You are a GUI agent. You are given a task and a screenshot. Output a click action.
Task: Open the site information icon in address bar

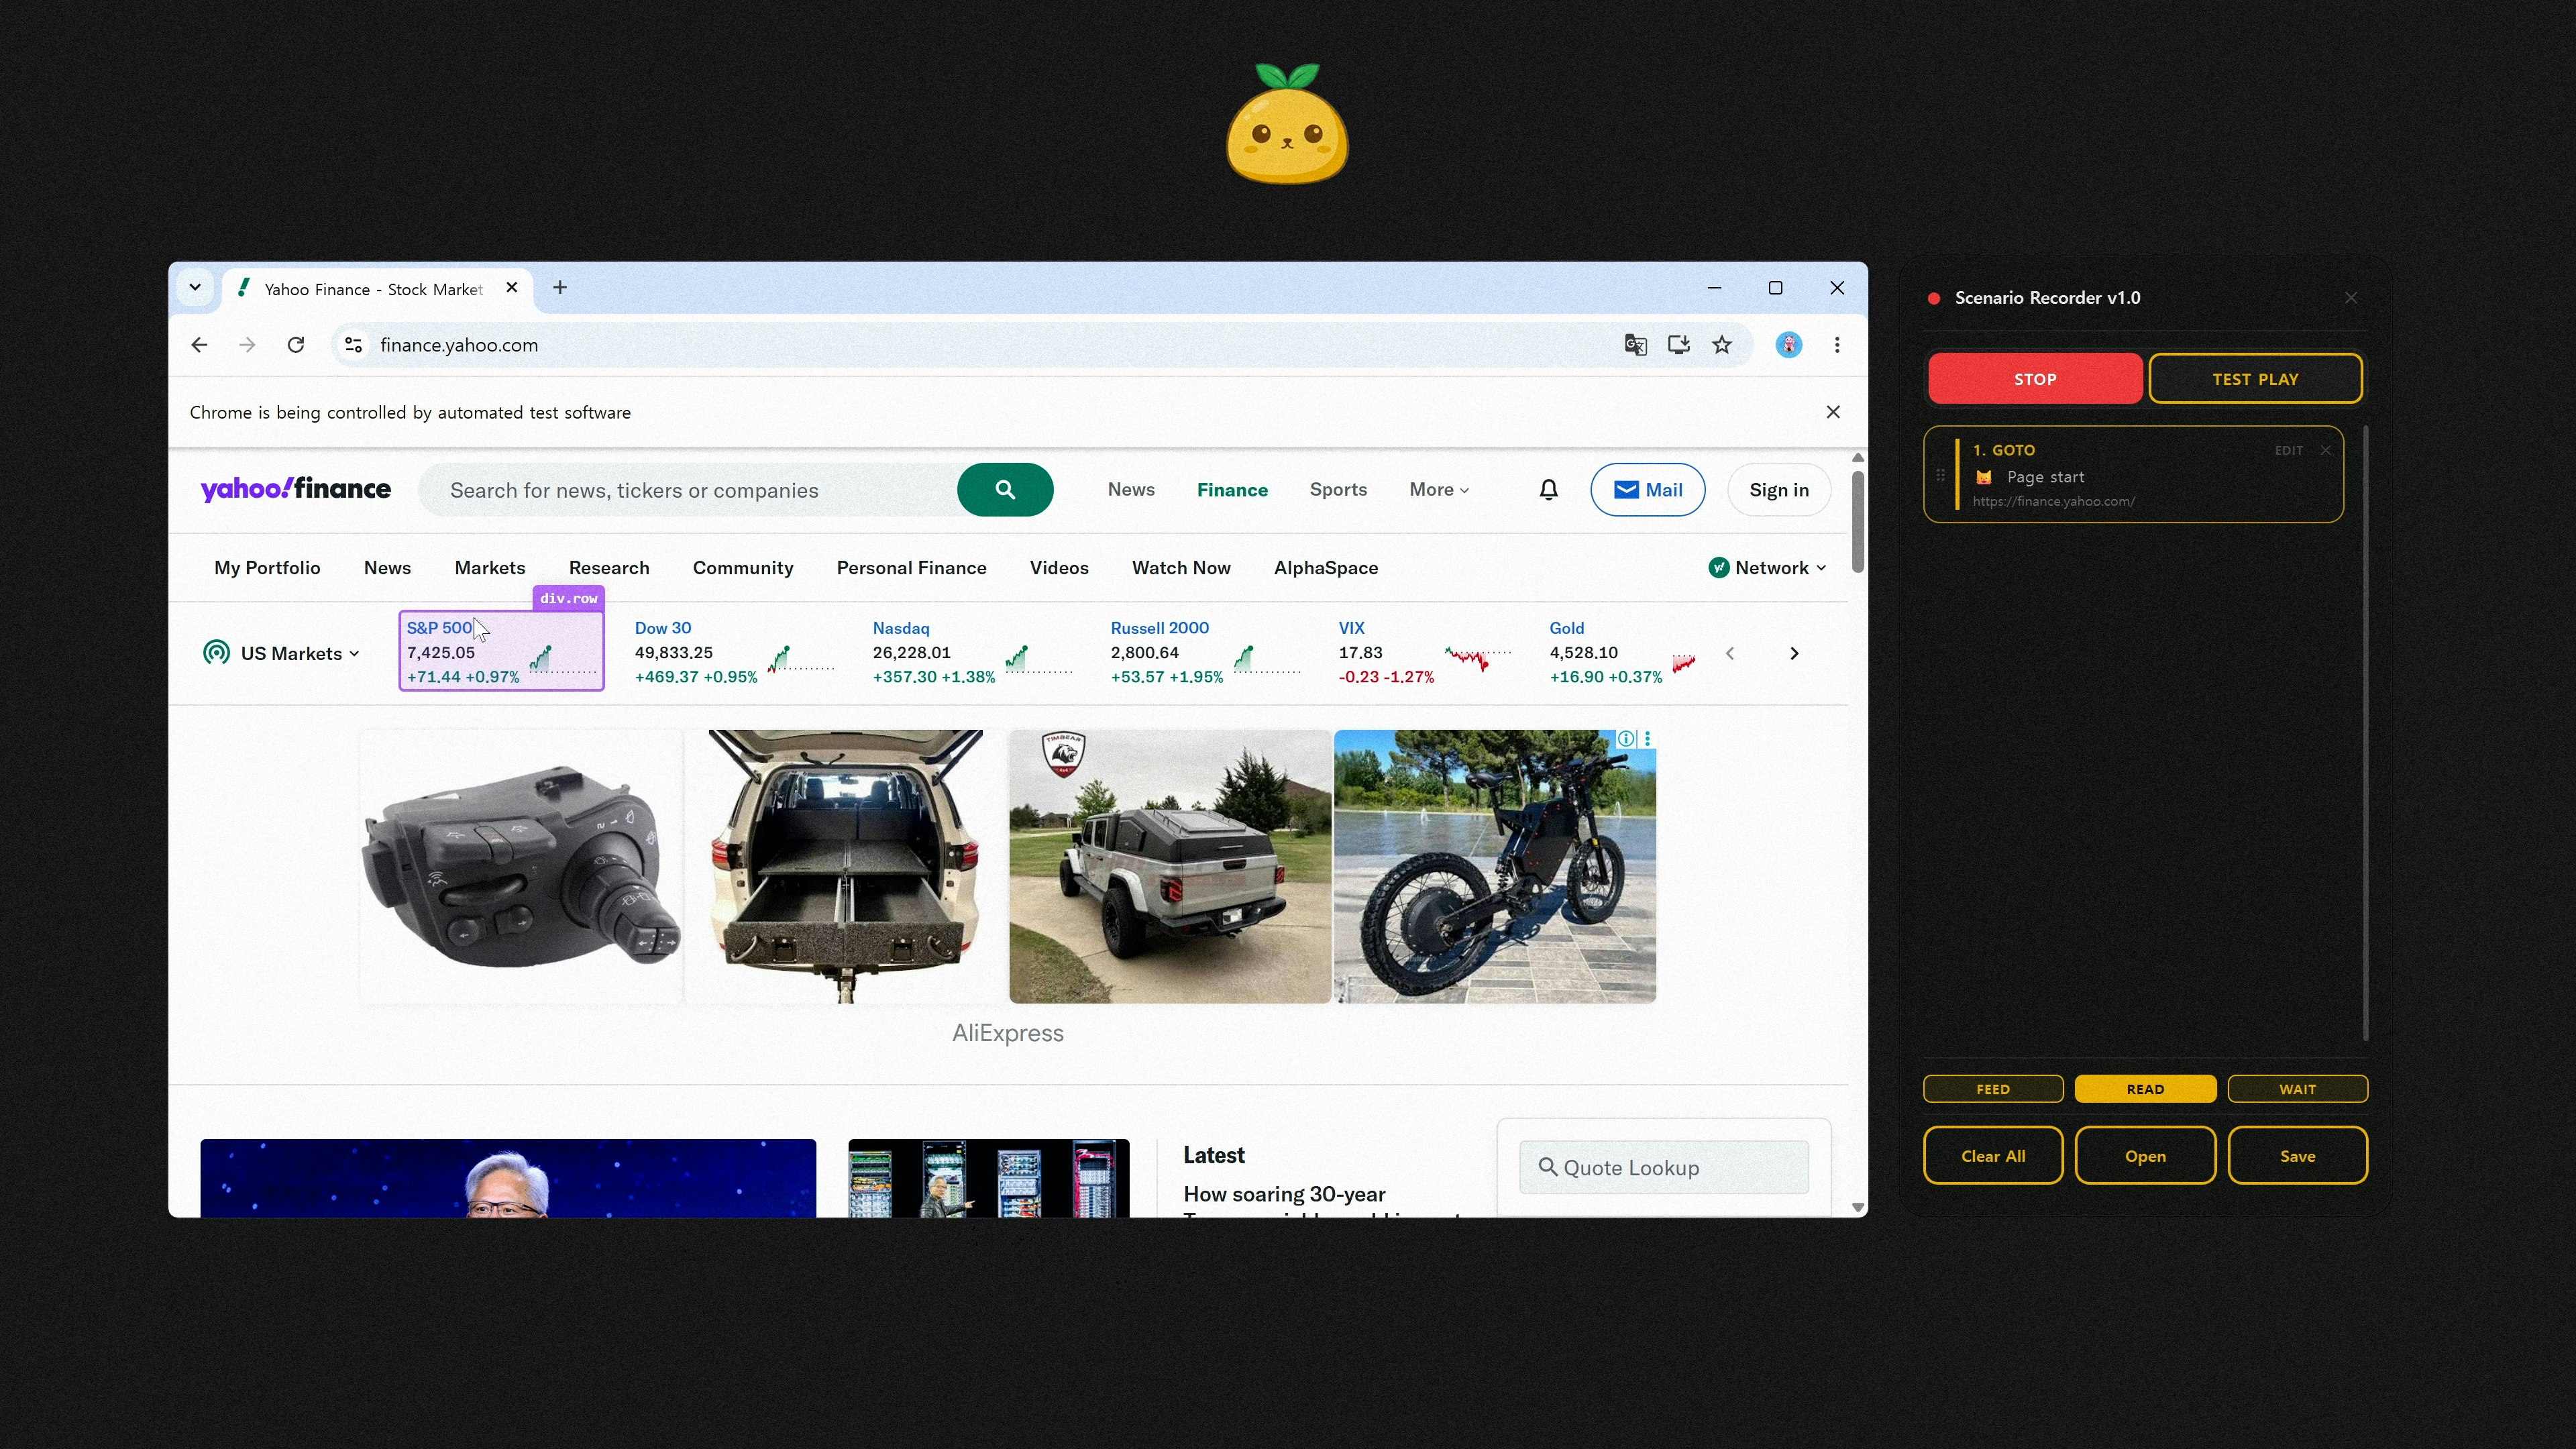pyautogui.click(x=353, y=345)
